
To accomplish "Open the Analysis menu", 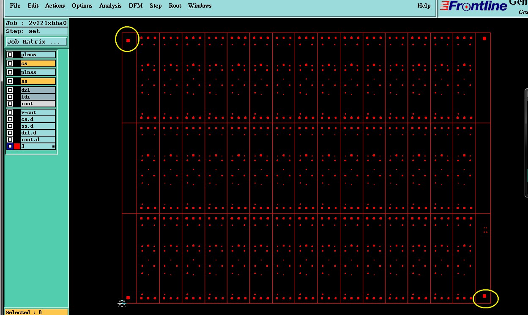I will pos(110,5).
